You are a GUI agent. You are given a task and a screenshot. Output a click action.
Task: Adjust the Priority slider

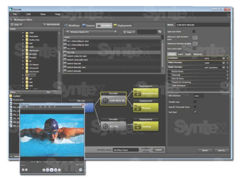pos(145,148)
